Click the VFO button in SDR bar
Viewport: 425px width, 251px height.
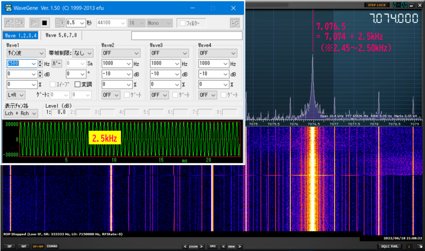(213, 246)
